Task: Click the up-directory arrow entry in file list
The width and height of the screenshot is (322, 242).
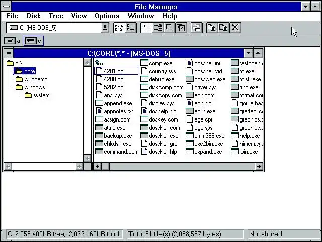Action: (x=99, y=63)
